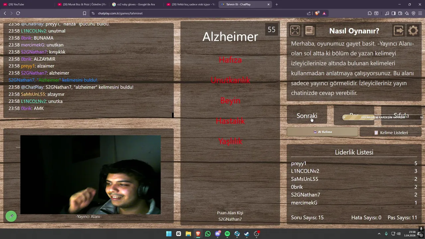Select mercimekG in the leaderboard

304,202
